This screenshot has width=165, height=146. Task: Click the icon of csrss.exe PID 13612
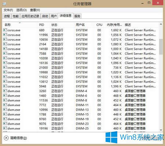pyautogui.click(x=5, y=81)
